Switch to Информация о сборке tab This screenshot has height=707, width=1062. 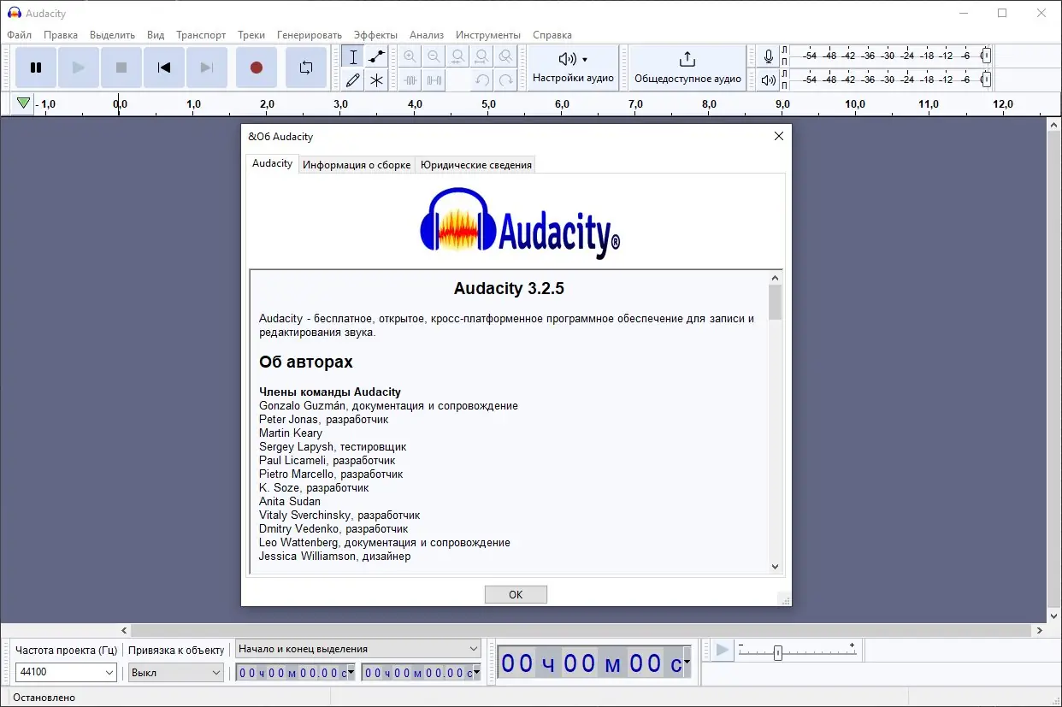coord(357,165)
